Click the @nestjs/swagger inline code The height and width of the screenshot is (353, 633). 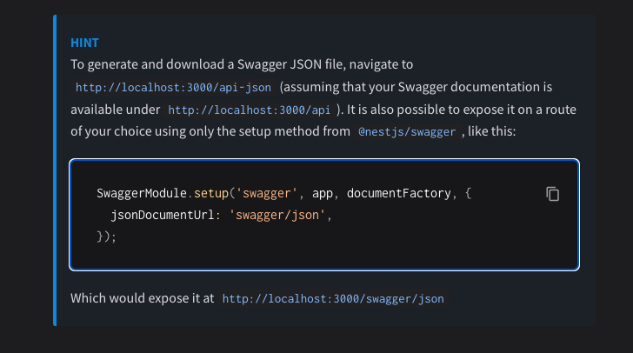click(407, 131)
